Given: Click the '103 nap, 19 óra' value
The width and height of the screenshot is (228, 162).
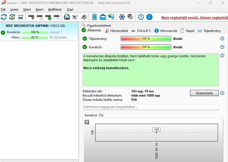Looking at the screenshot, I should click(x=142, y=91).
